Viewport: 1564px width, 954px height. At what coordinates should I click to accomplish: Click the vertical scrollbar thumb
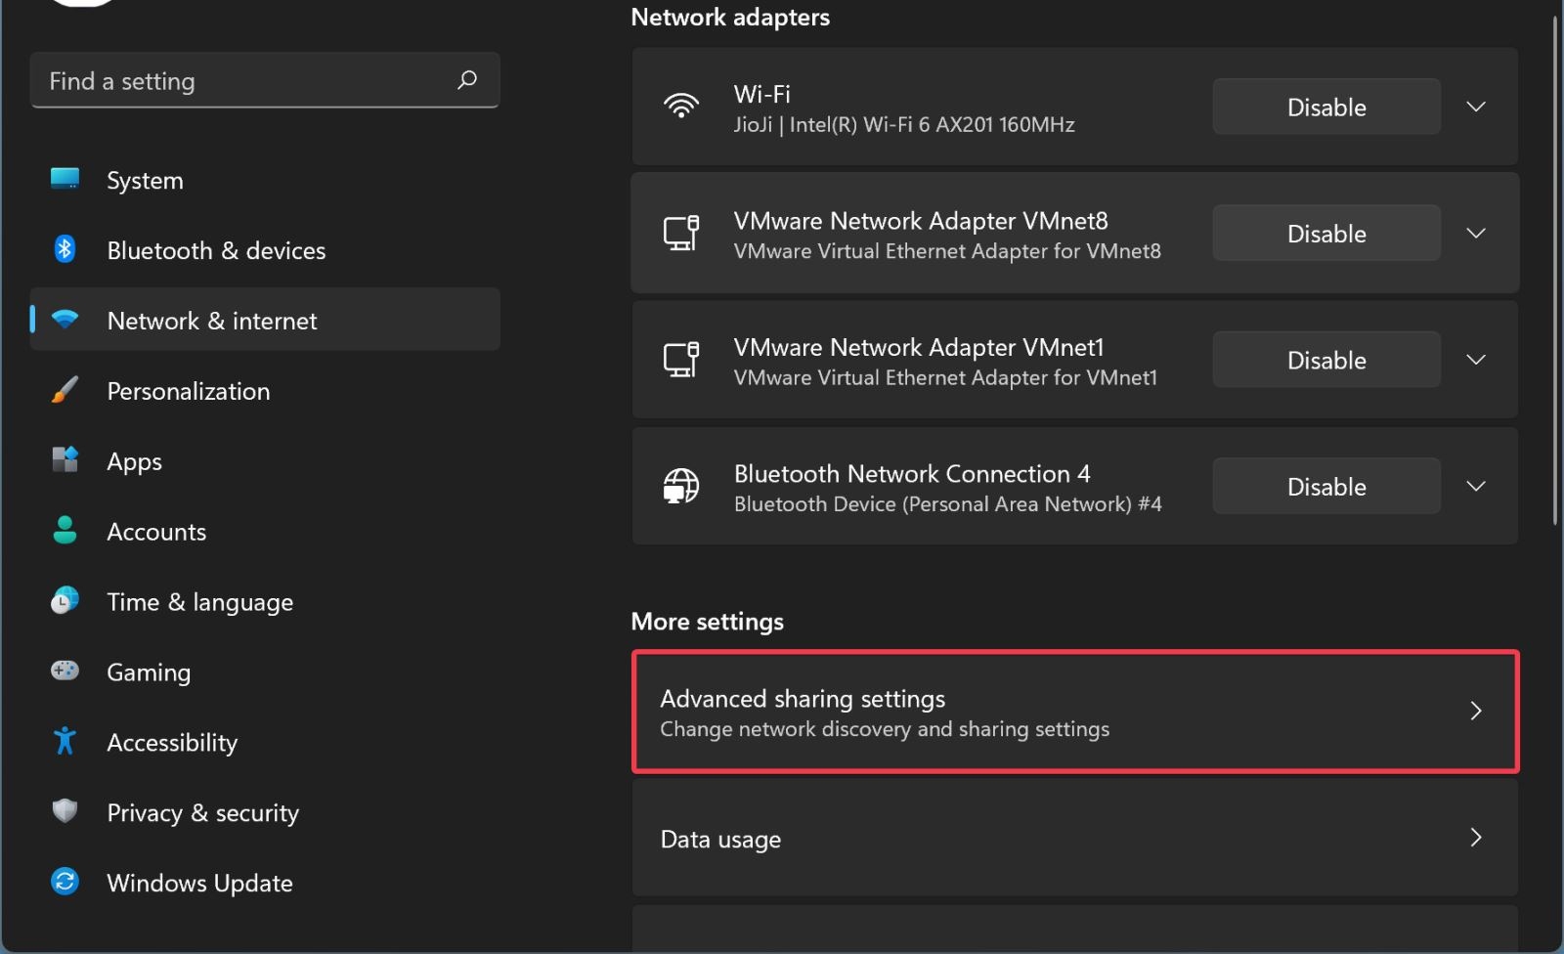1556,271
